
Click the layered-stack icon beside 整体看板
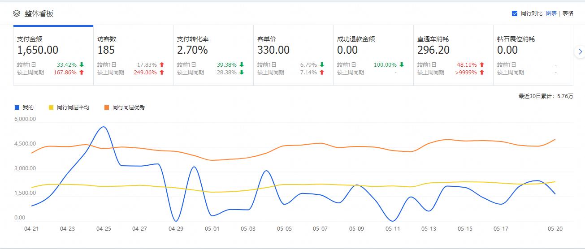coord(17,13)
